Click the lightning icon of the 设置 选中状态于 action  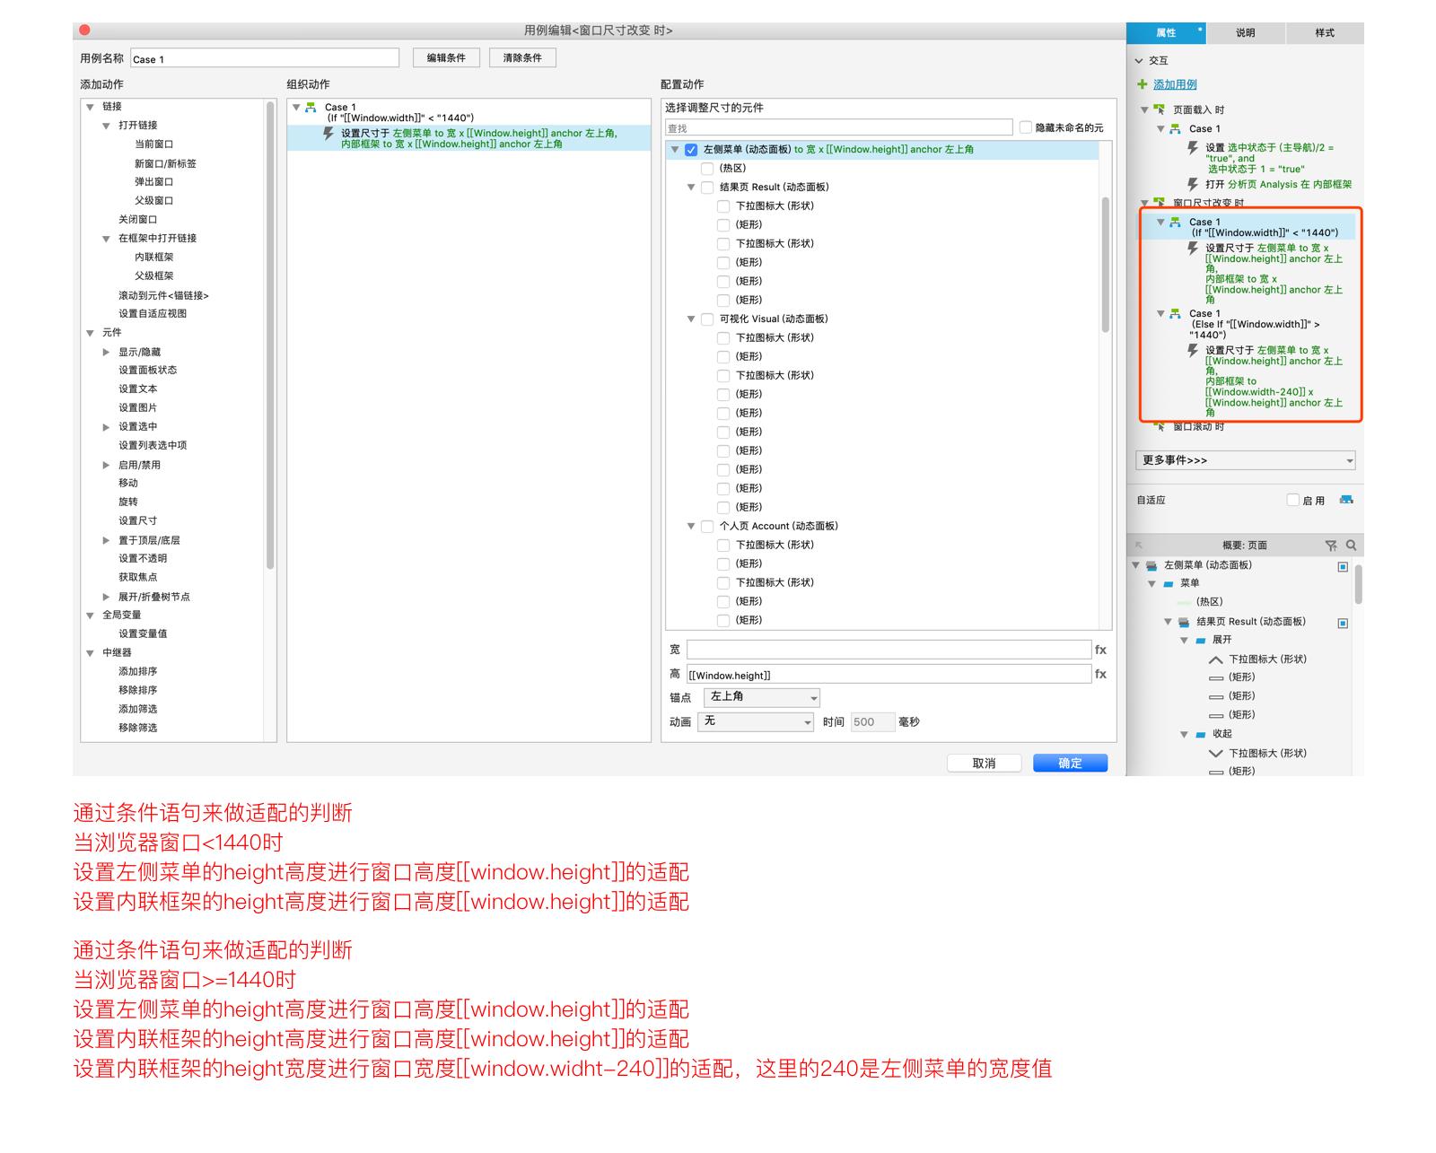pyautogui.click(x=1193, y=148)
